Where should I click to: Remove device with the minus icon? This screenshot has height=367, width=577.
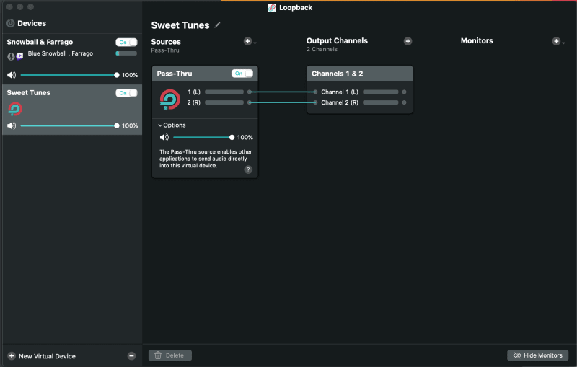tap(131, 356)
